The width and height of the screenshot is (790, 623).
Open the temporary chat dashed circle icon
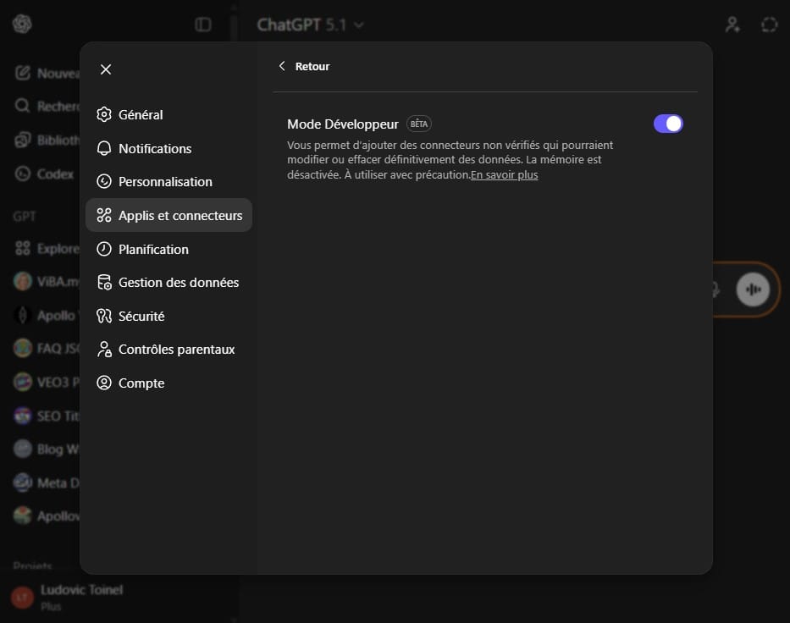[x=769, y=25]
